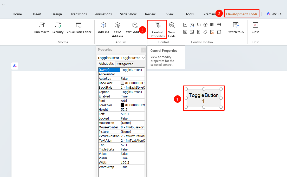287x177 pixels.
Task: Insert a label control from toolbox
Action: tap(205, 32)
